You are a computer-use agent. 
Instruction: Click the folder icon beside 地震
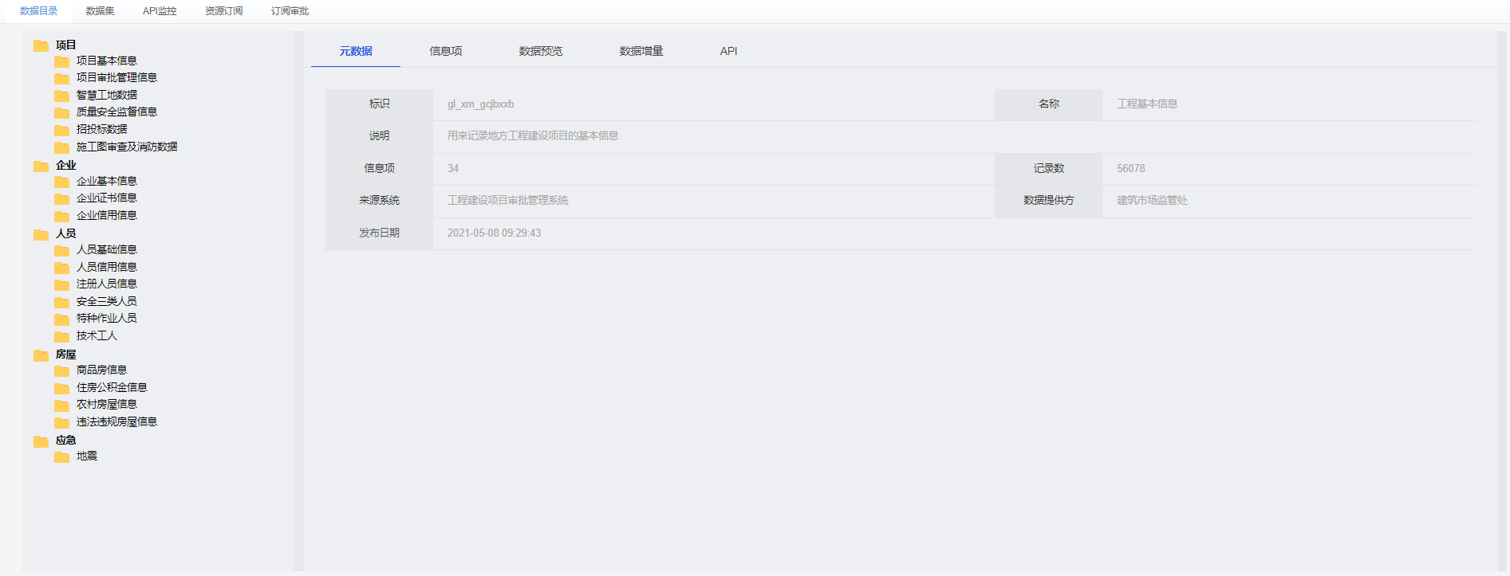tap(61, 456)
